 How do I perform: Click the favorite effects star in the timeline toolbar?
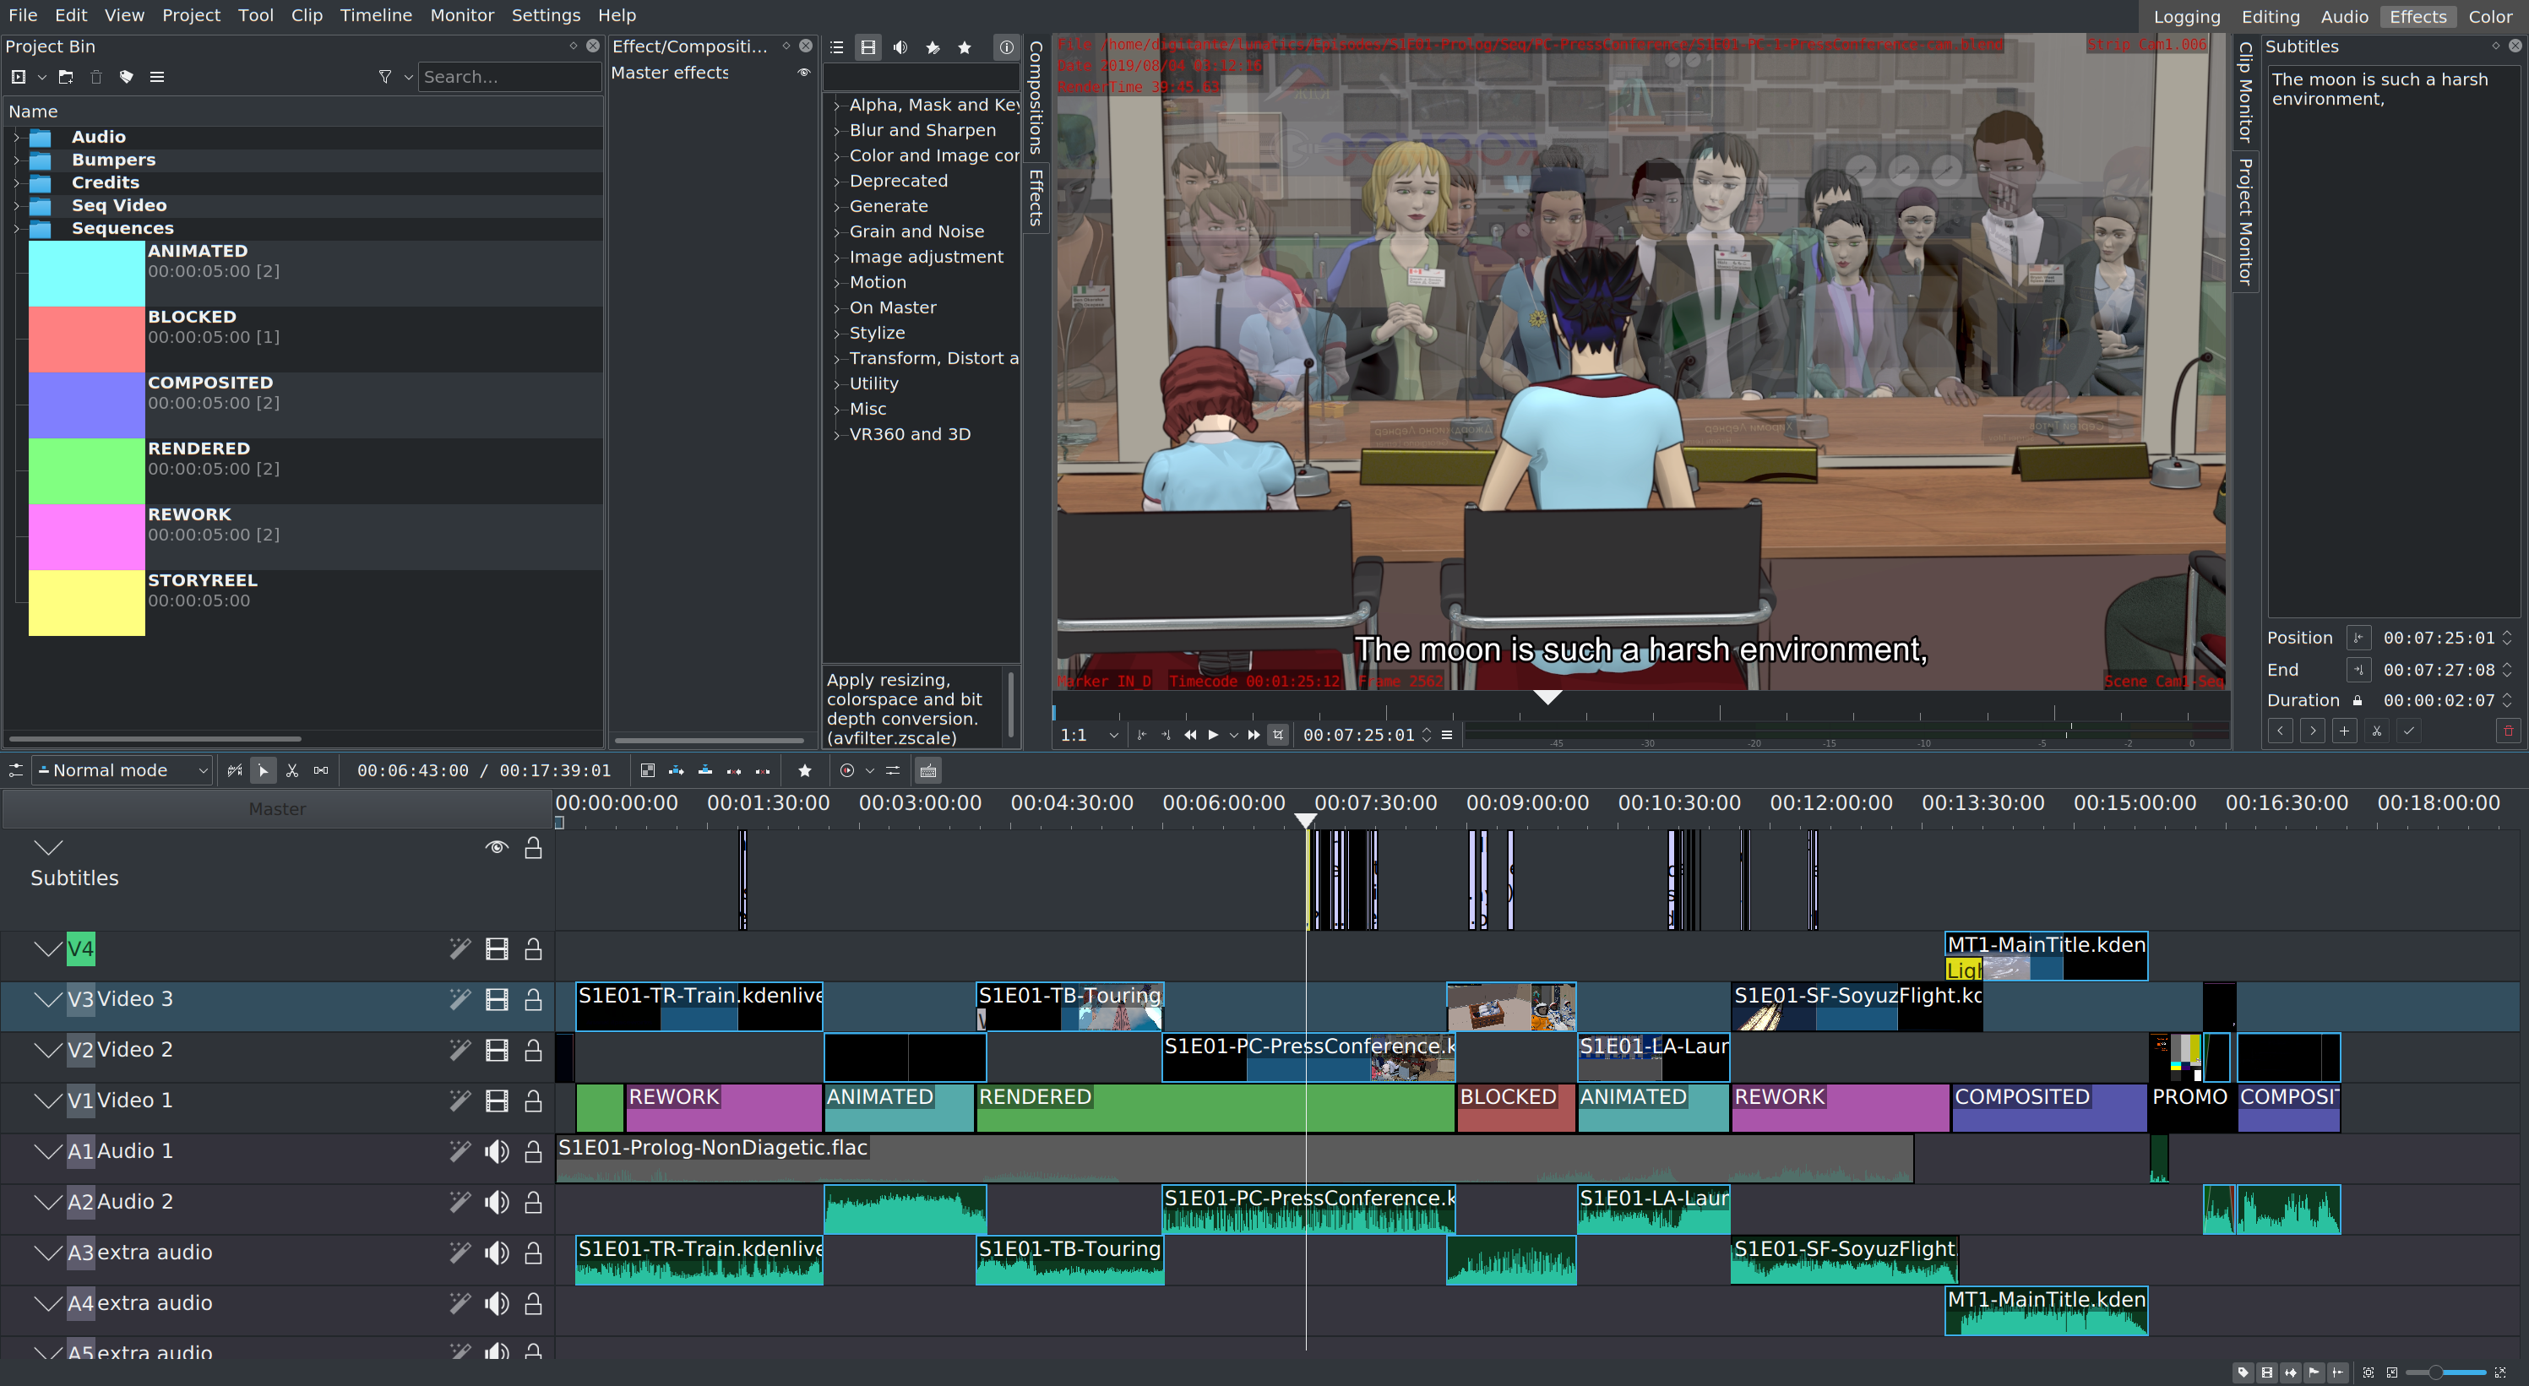[x=805, y=770]
